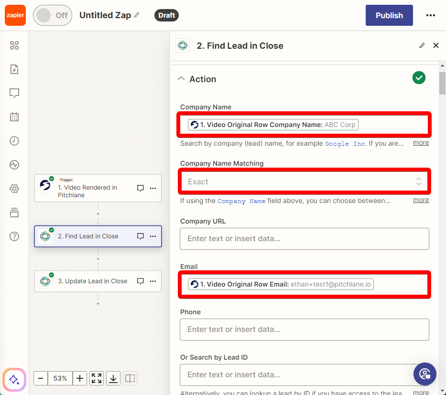The image size is (446, 395).
Task: Open the activity pulse icon in sidebar
Action: tap(14, 165)
